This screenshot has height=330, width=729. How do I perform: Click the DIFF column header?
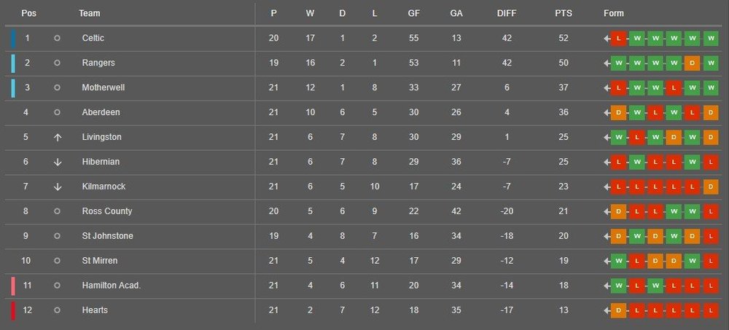pyautogui.click(x=507, y=14)
